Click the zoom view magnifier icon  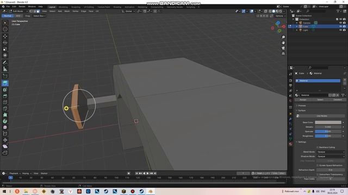click(x=283, y=37)
